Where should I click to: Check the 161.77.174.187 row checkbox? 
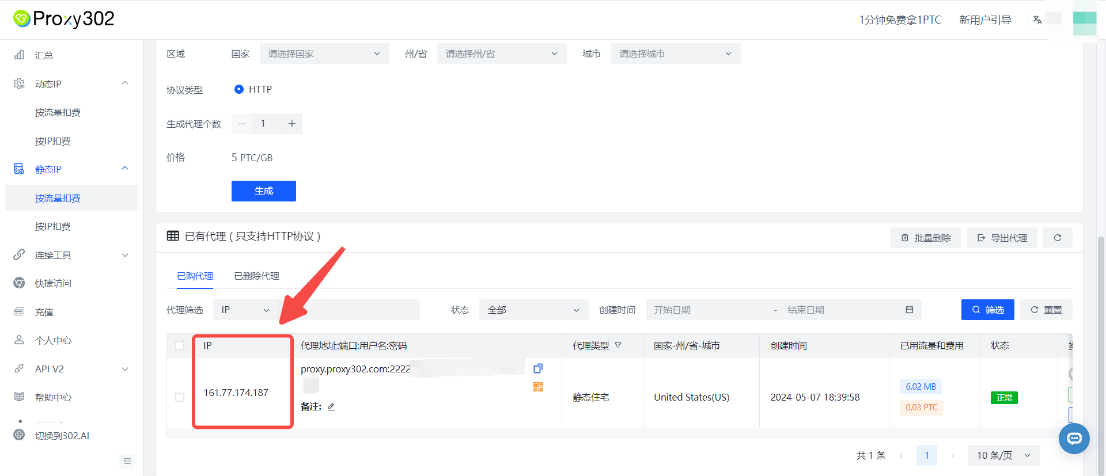[180, 397]
